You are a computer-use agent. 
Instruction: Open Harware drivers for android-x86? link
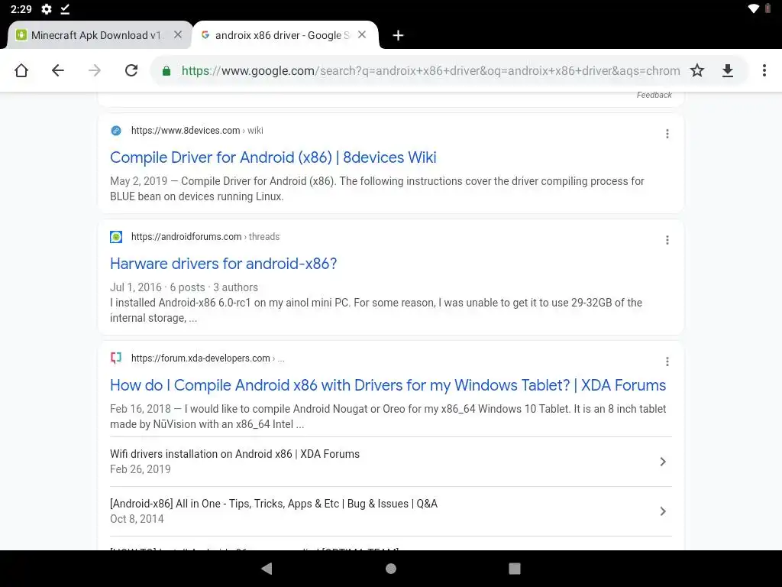coord(224,264)
